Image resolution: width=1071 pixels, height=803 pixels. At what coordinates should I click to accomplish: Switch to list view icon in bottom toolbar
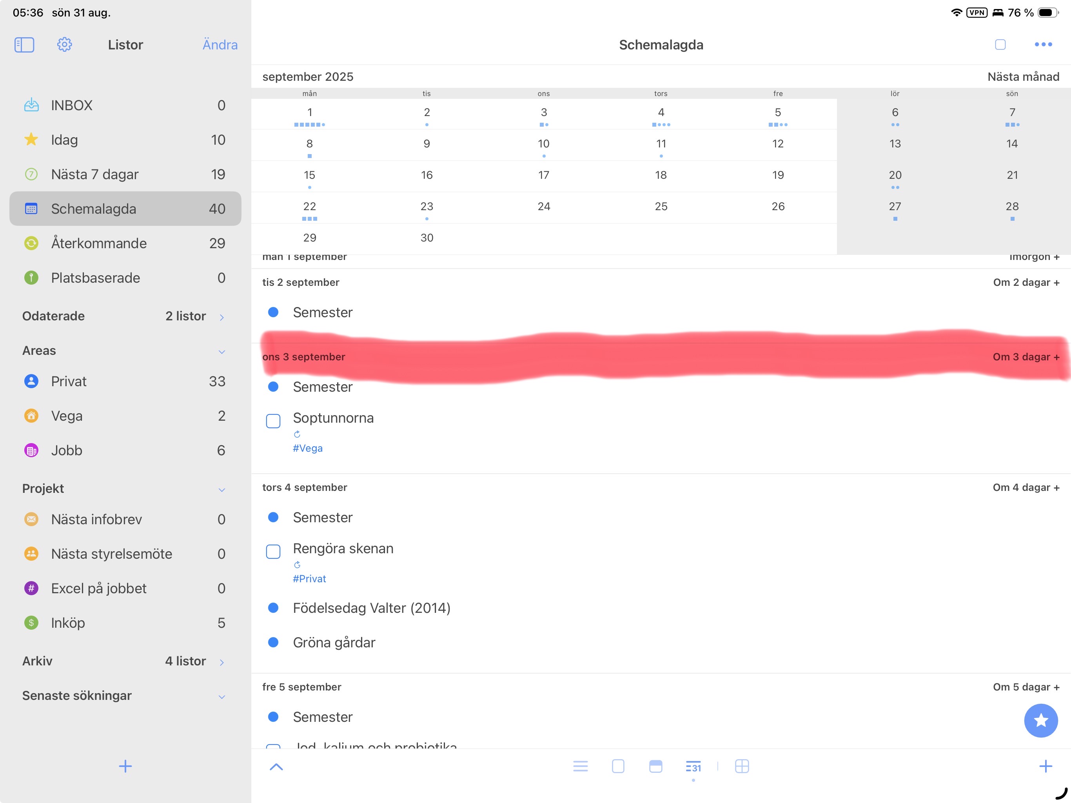coord(580,766)
